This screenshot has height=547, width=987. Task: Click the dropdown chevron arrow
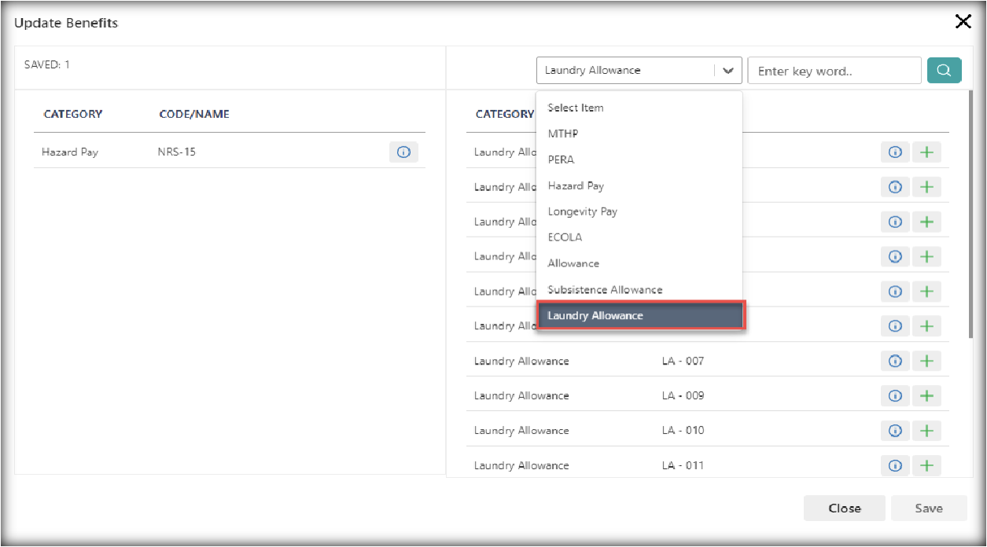click(x=728, y=71)
